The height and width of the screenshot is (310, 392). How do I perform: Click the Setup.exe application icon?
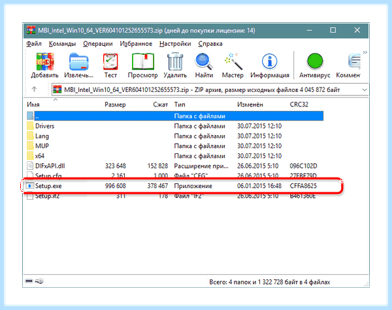point(30,186)
